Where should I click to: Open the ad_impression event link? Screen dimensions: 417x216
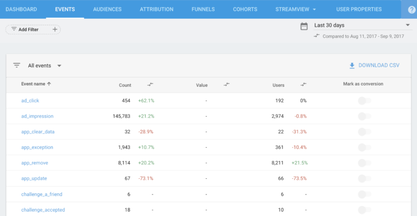click(37, 116)
